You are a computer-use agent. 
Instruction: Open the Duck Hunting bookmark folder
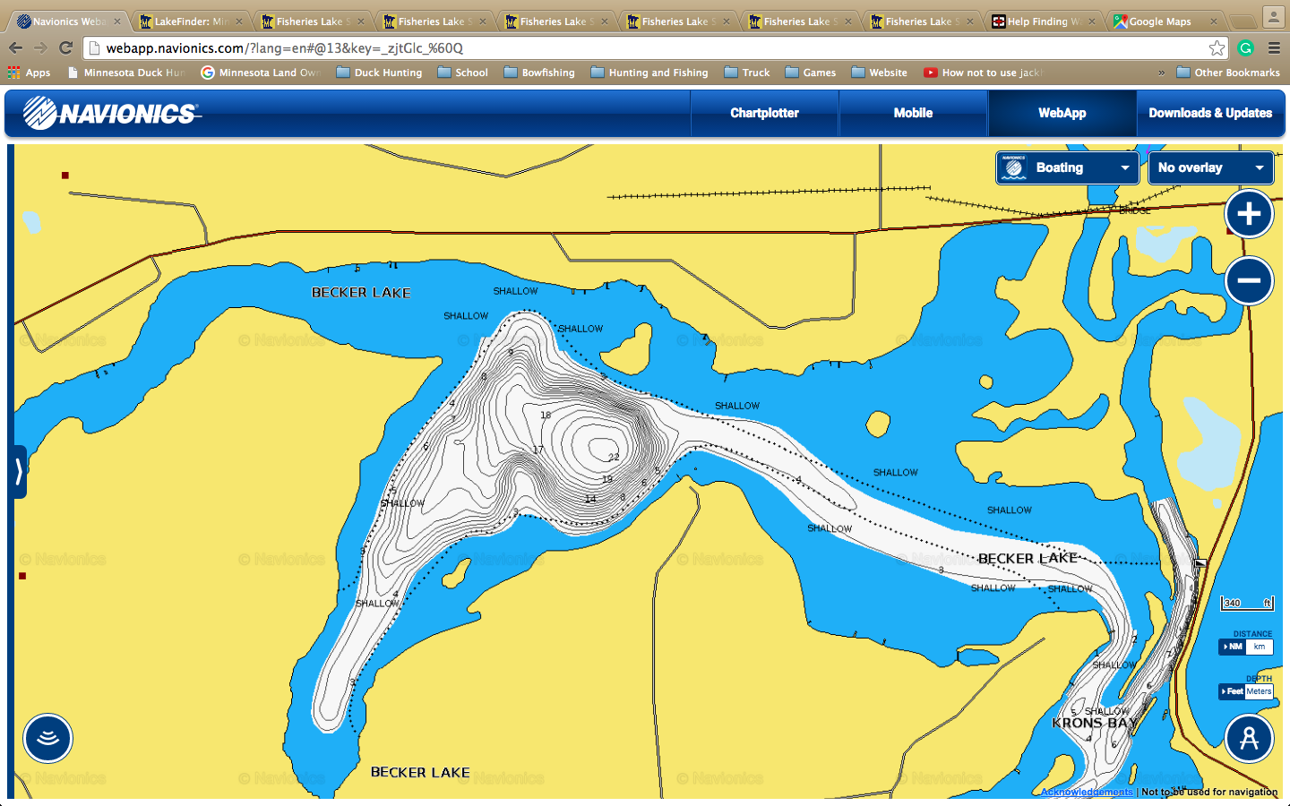point(379,73)
